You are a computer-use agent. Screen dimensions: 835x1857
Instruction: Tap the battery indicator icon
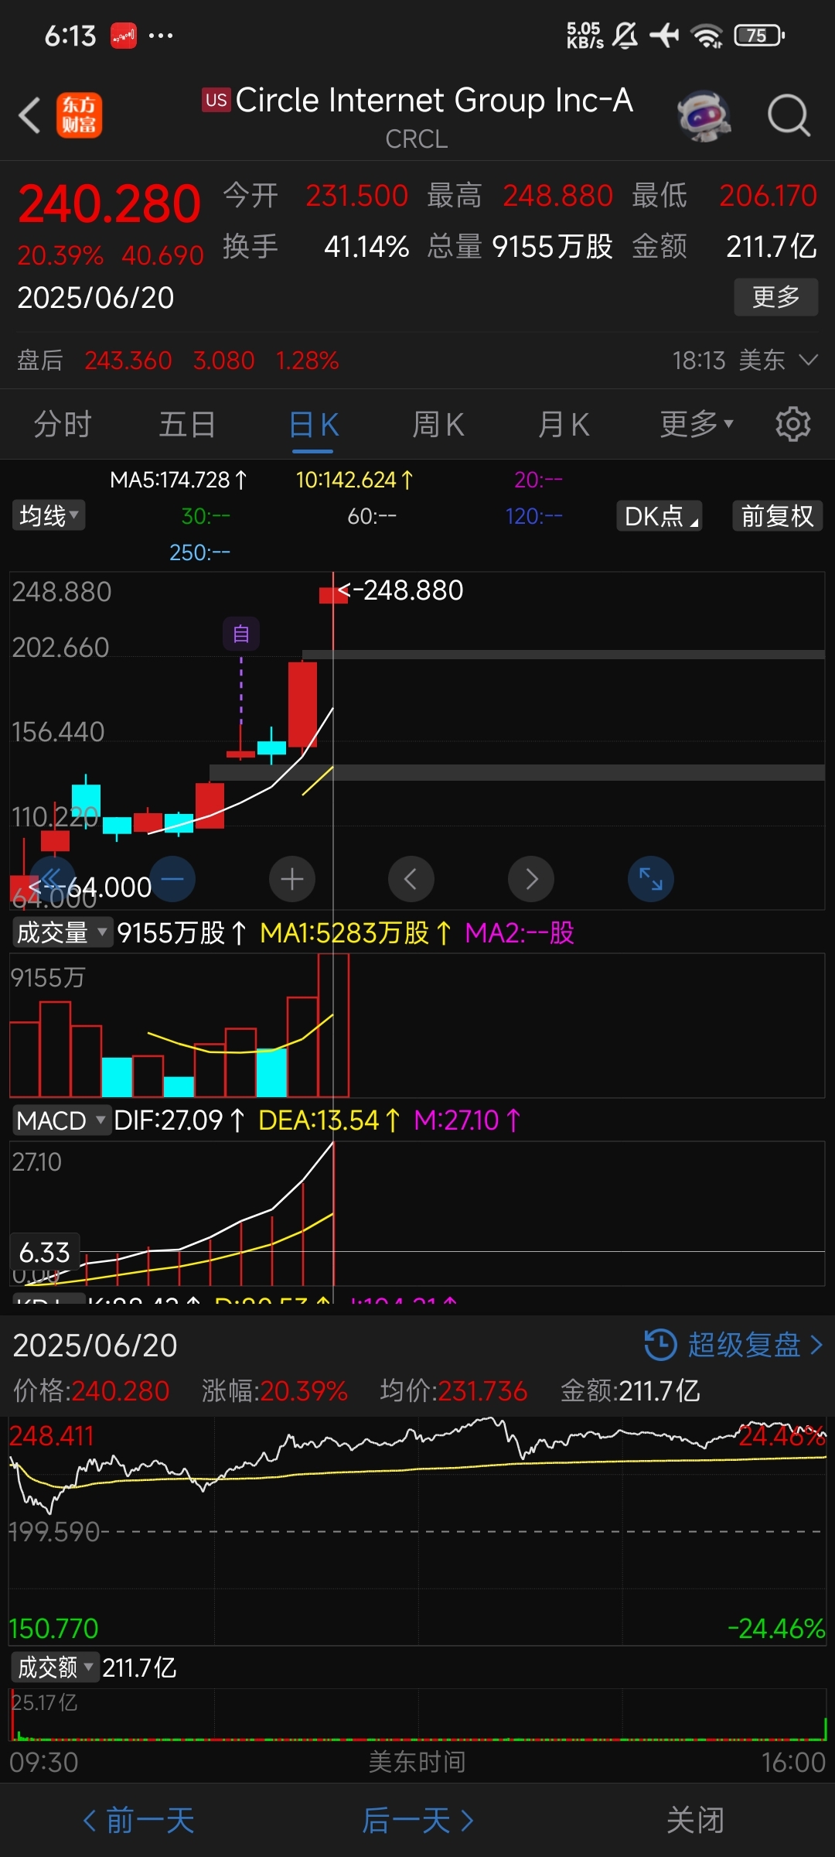pyautogui.click(x=759, y=36)
